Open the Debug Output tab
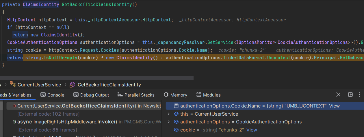The width and height of the screenshot is (364, 137). point(91,95)
